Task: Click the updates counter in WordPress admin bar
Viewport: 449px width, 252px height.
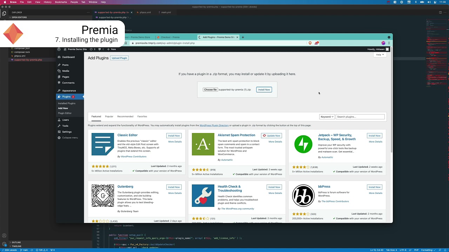Action: click(93, 49)
